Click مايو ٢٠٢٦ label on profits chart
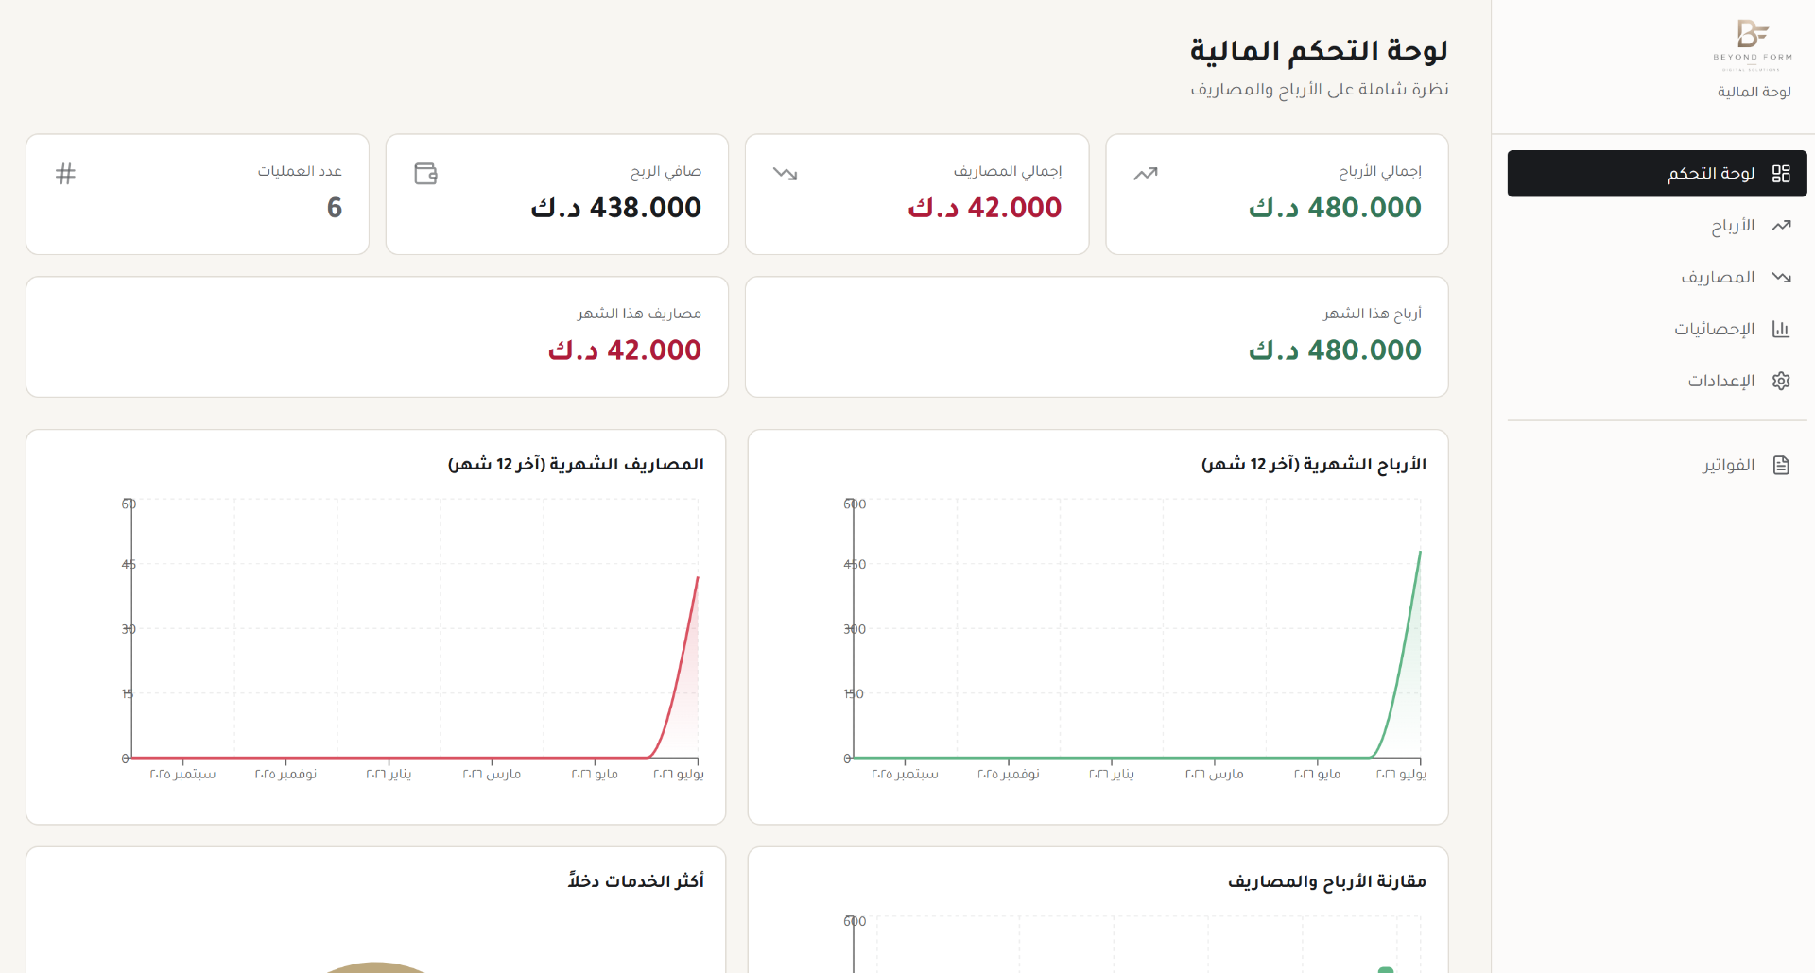Screen dimensions: 1815x973 pos(1317,774)
